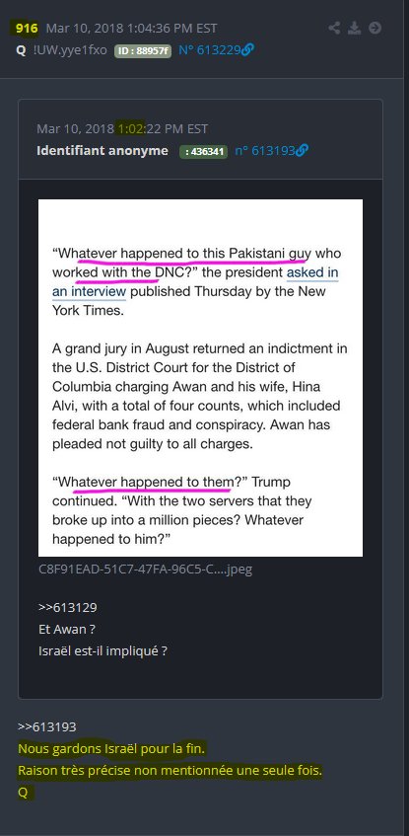Click the chain link icon beside N° 613229

coord(247,50)
